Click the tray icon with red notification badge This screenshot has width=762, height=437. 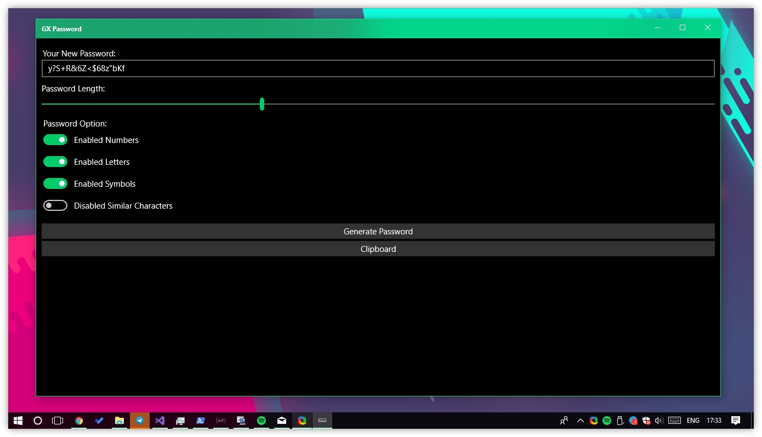click(633, 421)
